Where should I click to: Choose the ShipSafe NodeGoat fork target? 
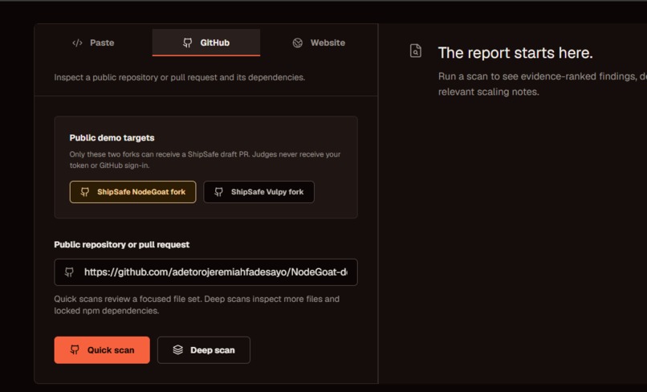pos(133,192)
